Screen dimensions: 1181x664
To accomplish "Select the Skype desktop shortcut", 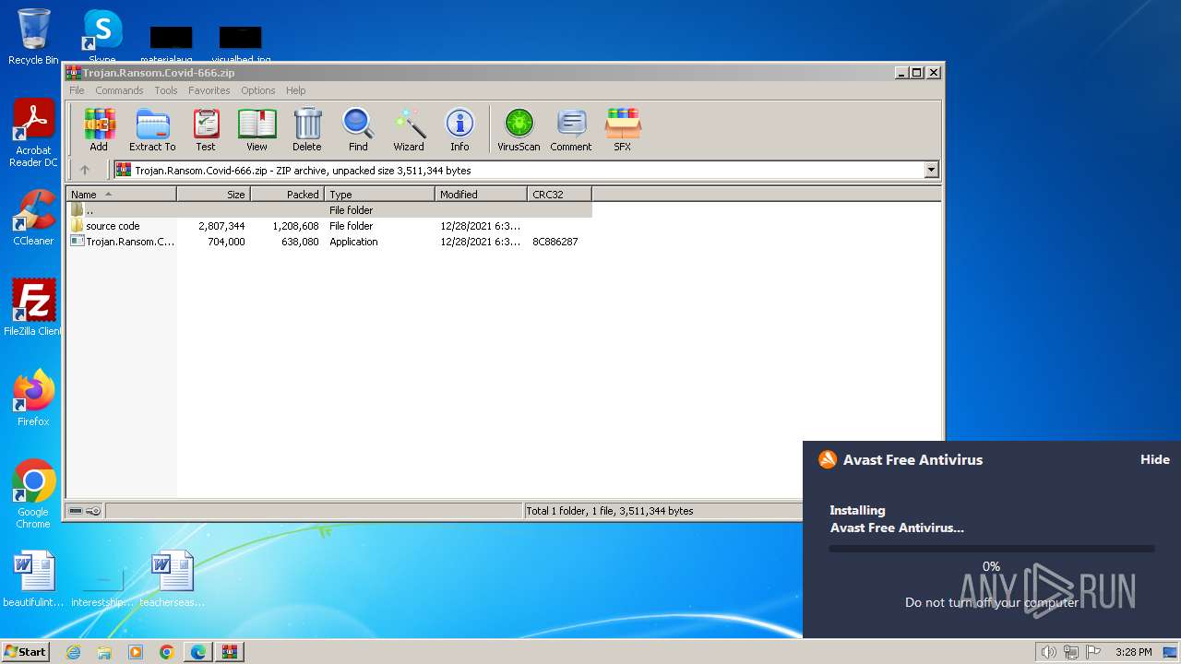I will [102, 37].
